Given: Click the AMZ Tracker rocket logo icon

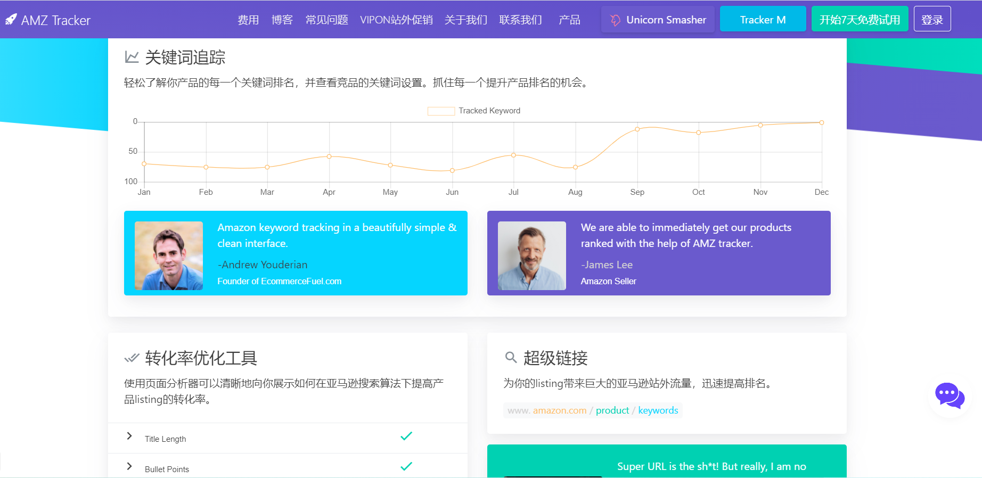Looking at the screenshot, I should [x=11, y=20].
